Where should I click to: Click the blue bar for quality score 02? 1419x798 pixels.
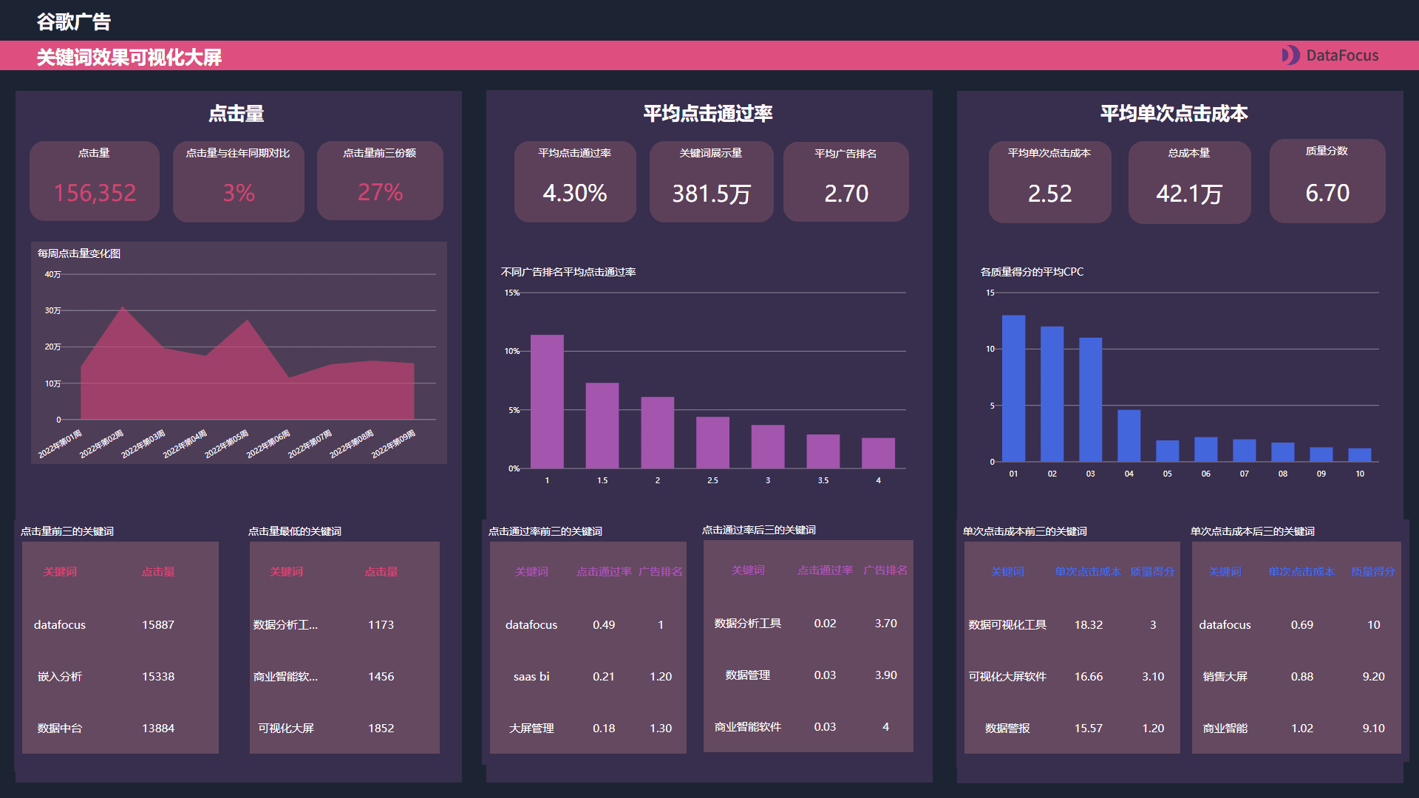click(1052, 394)
